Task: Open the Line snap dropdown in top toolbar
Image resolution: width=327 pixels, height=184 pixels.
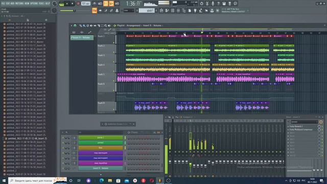Action: (x=129, y=10)
